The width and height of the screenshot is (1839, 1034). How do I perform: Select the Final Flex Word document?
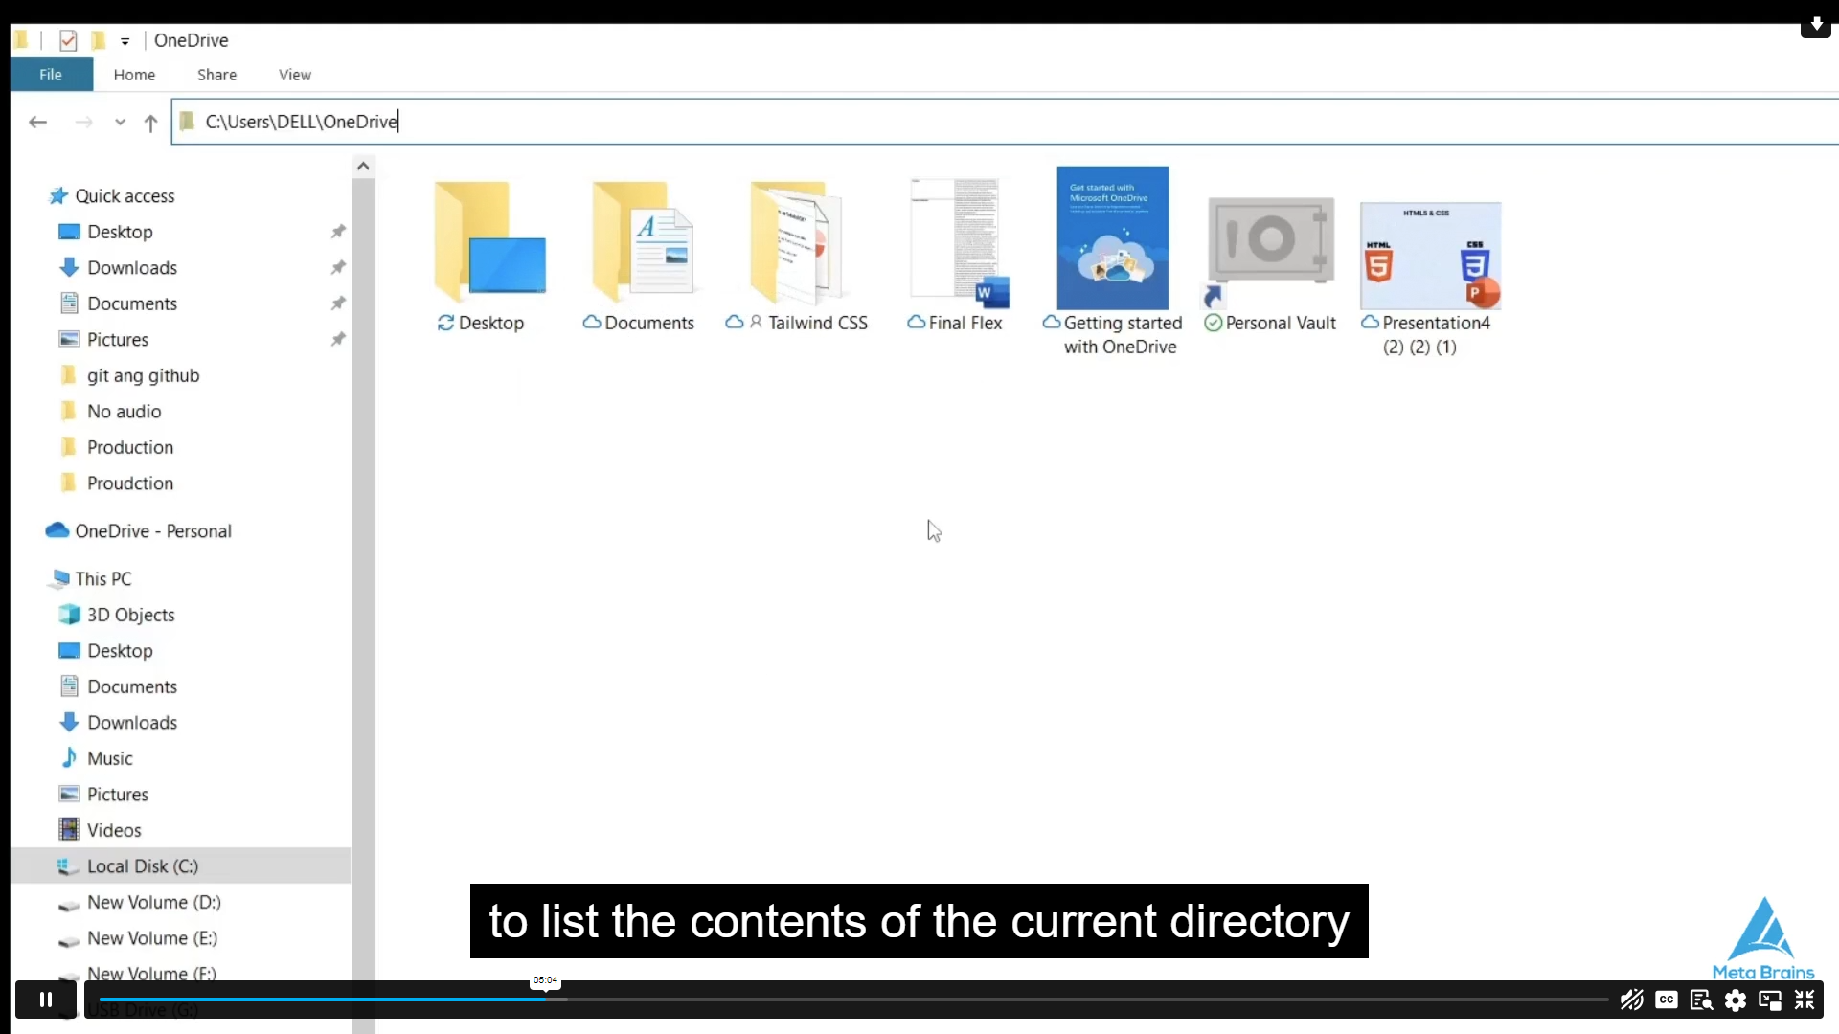[x=956, y=256]
